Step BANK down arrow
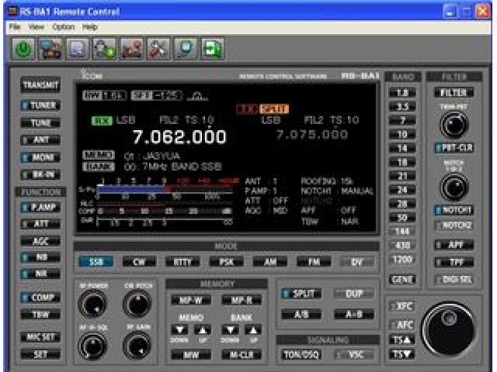This screenshot has width=497, height=372. (x=230, y=330)
